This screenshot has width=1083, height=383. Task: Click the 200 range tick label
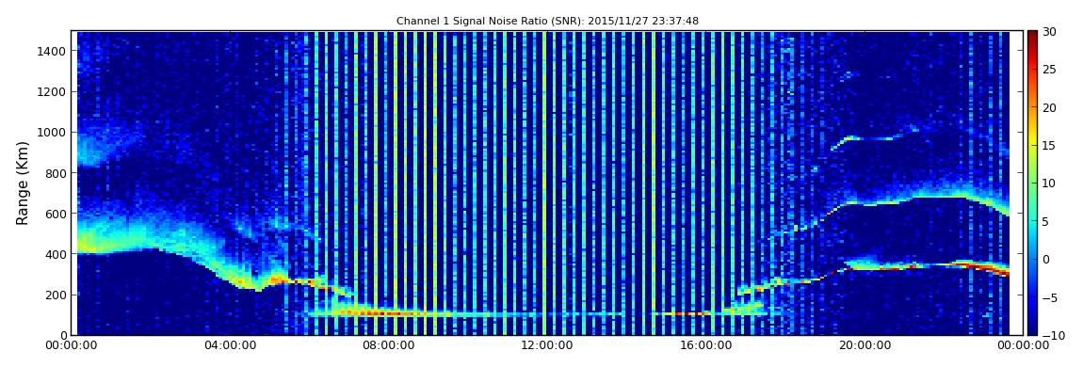point(56,295)
